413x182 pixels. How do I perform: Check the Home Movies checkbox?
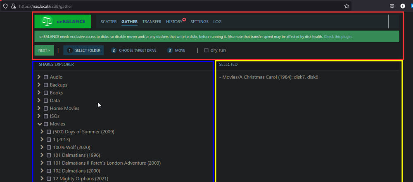click(x=46, y=109)
